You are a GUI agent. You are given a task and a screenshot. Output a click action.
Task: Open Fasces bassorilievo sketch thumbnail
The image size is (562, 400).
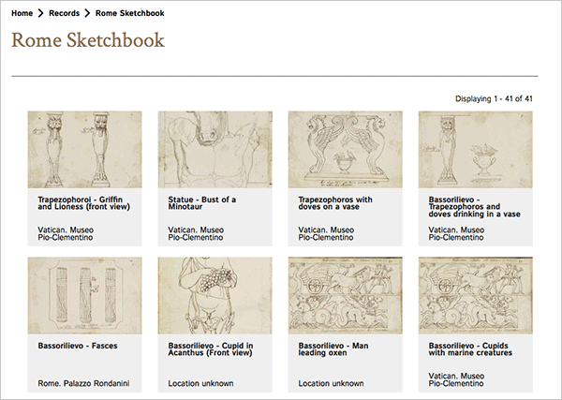(x=84, y=295)
